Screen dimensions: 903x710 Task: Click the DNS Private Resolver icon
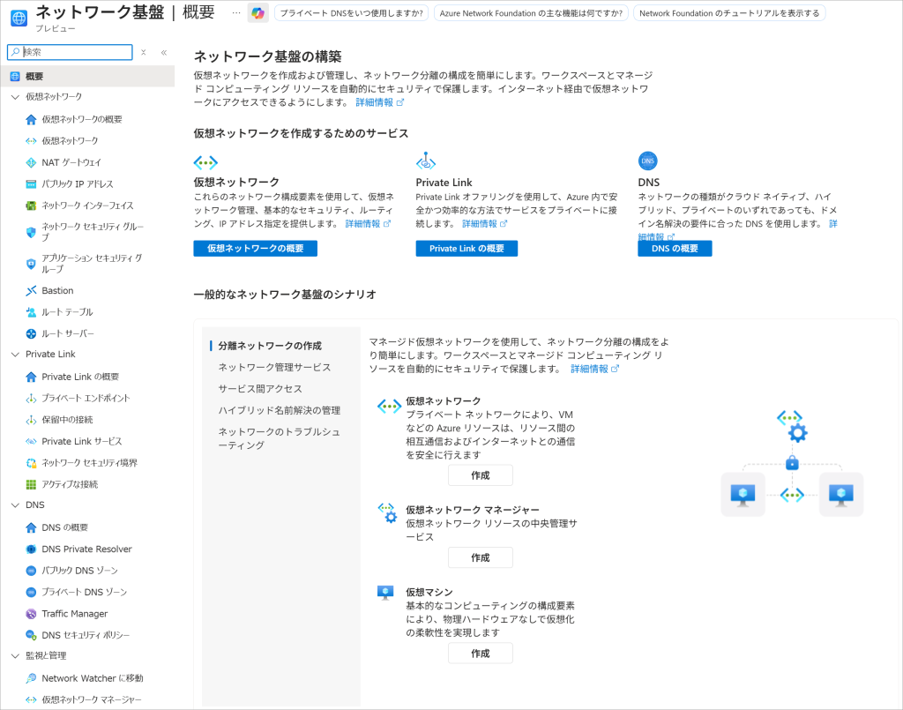(x=31, y=549)
